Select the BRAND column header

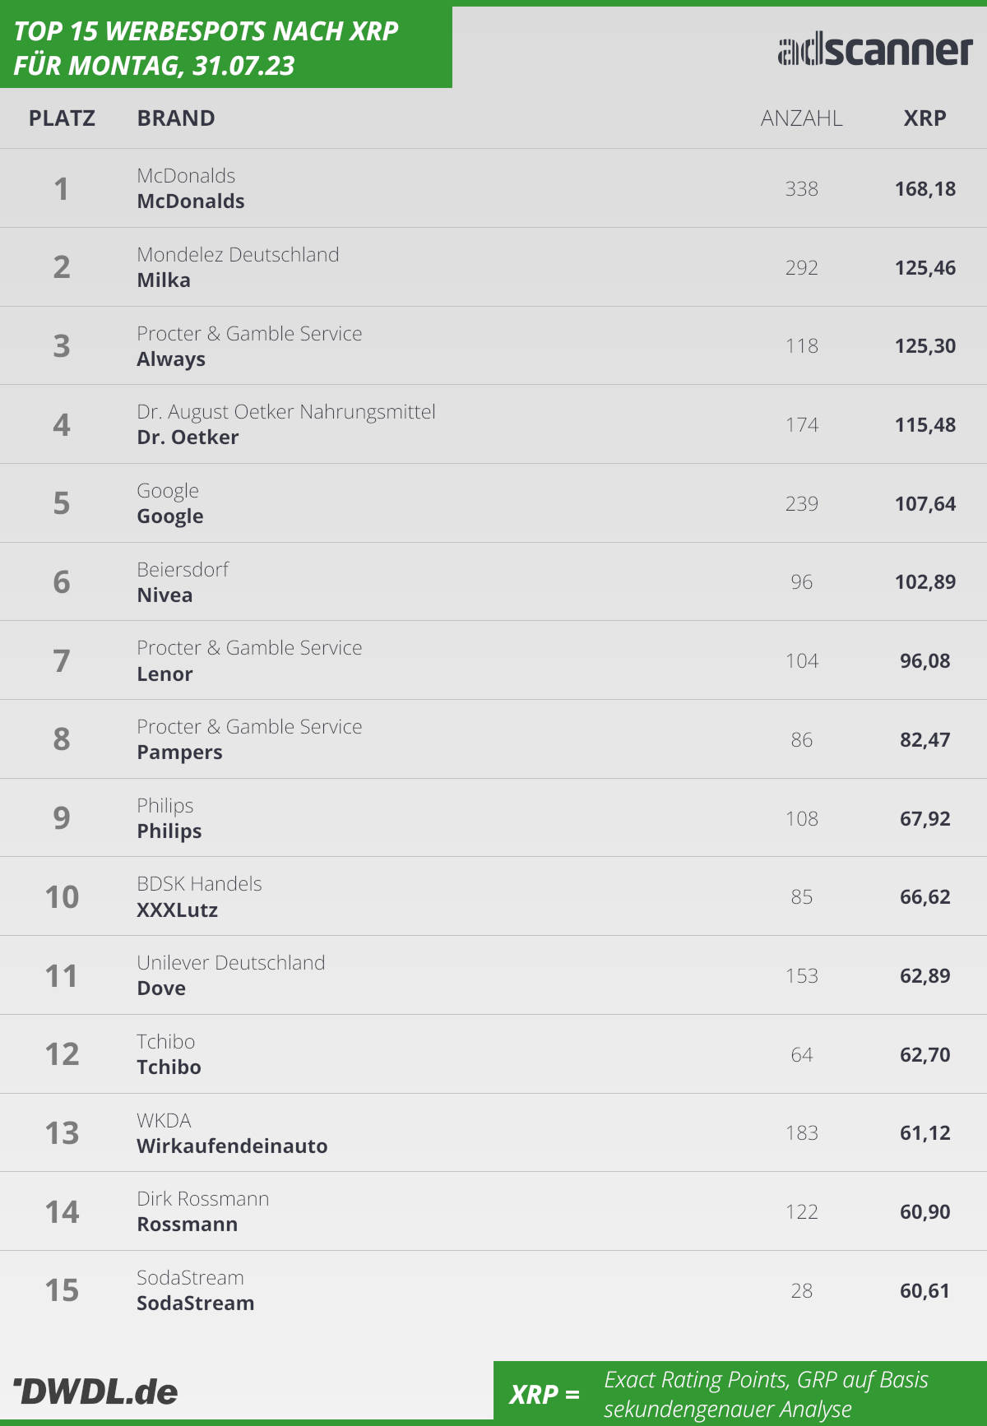tap(176, 118)
